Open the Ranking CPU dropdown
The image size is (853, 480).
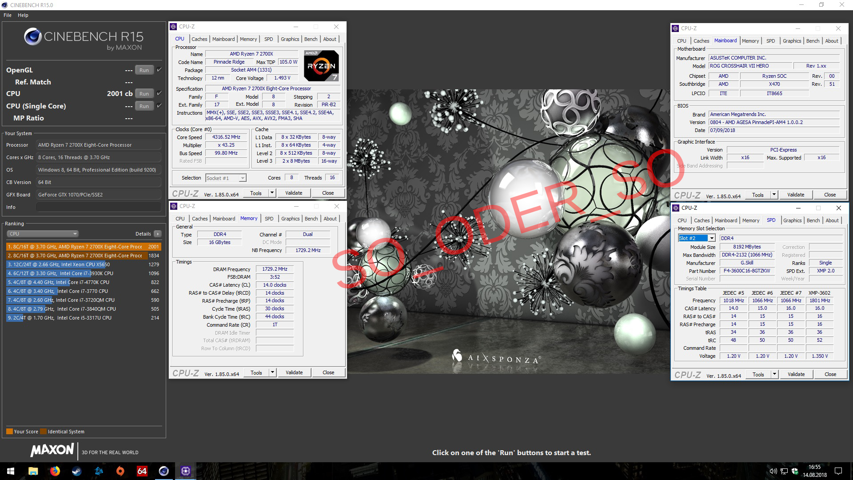click(x=43, y=234)
